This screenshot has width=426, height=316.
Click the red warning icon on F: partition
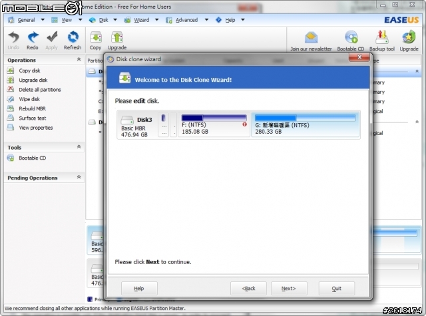[244, 124]
